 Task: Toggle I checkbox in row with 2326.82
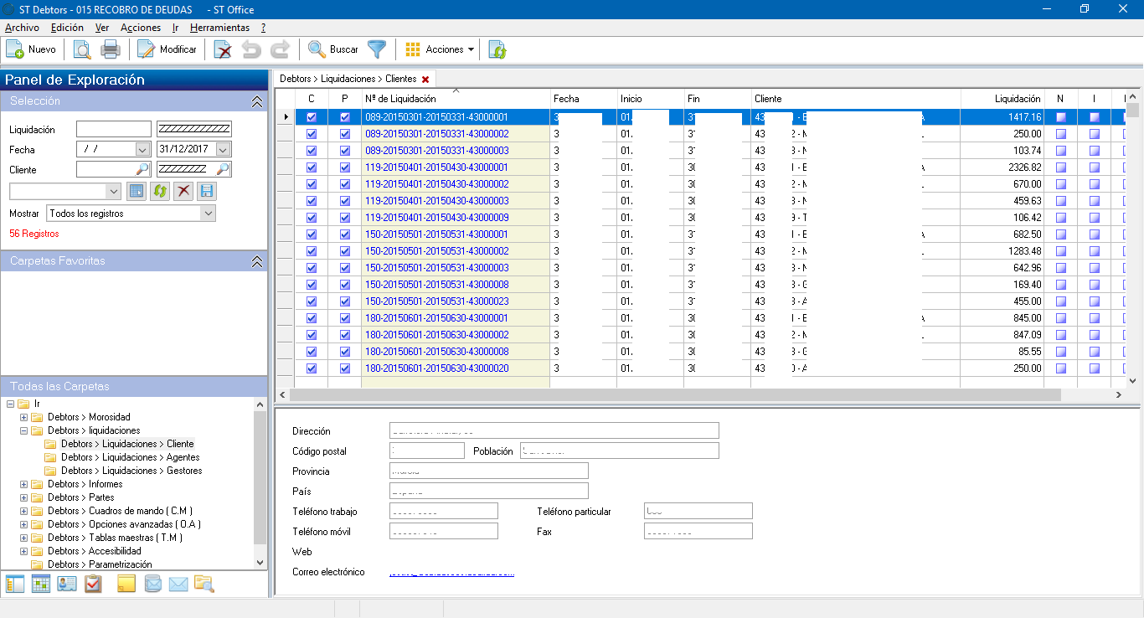[x=1095, y=167]
